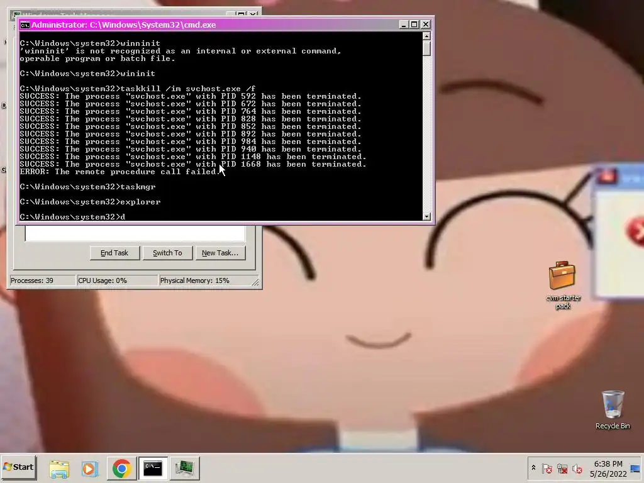Click the wininit command line
Image resolution: width=644 pixels, height=483 pixels.
tap(87, 74)
